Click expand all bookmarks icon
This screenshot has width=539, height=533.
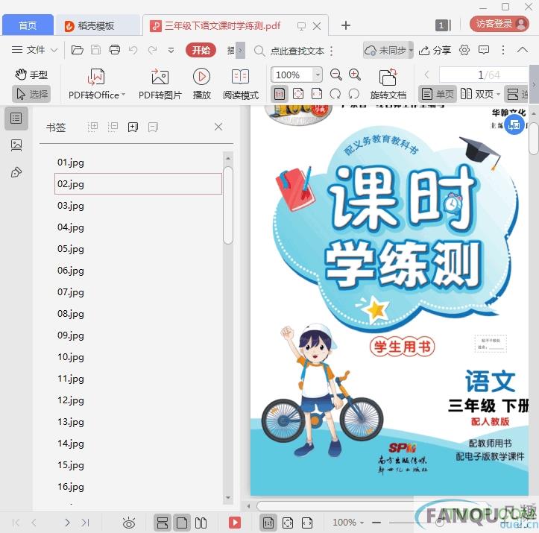click(92, 127)
